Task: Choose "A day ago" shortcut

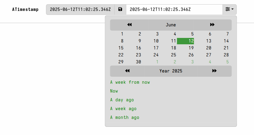Action: click(x=122, y=100)
